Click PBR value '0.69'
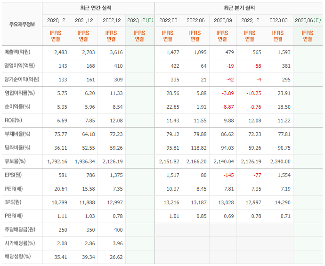The width and height of the screenshot is (325, 266). (x=229, y=216)
